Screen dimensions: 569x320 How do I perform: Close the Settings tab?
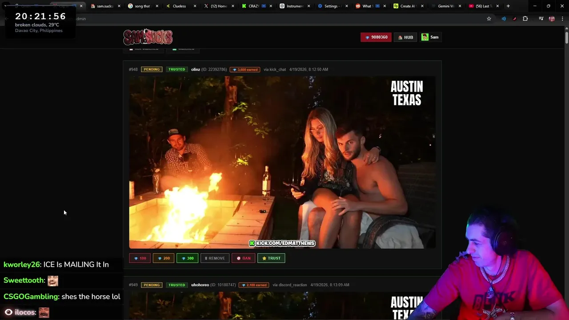click(346, 6)
